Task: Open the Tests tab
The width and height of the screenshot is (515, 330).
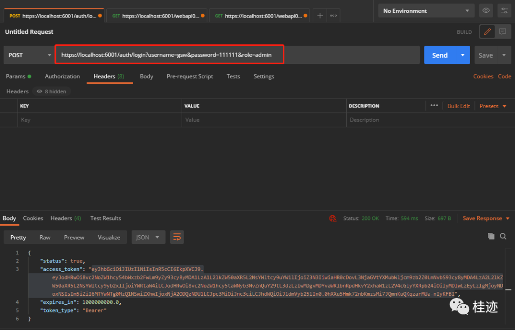Action: 233,77
